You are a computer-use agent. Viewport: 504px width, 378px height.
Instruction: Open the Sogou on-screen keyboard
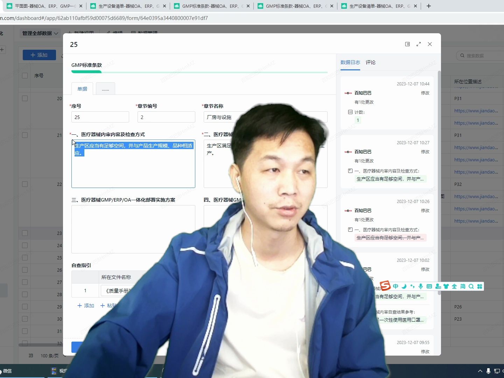coord(429,286)
